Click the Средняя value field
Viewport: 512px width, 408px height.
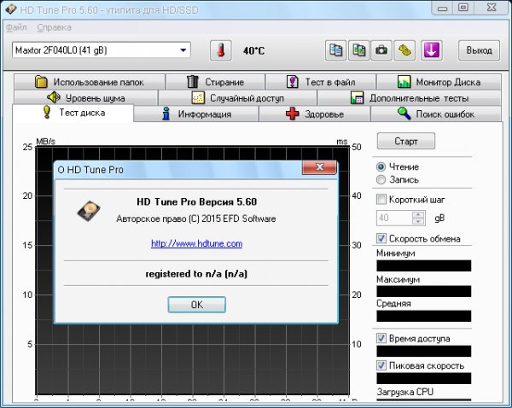[424, 316]
